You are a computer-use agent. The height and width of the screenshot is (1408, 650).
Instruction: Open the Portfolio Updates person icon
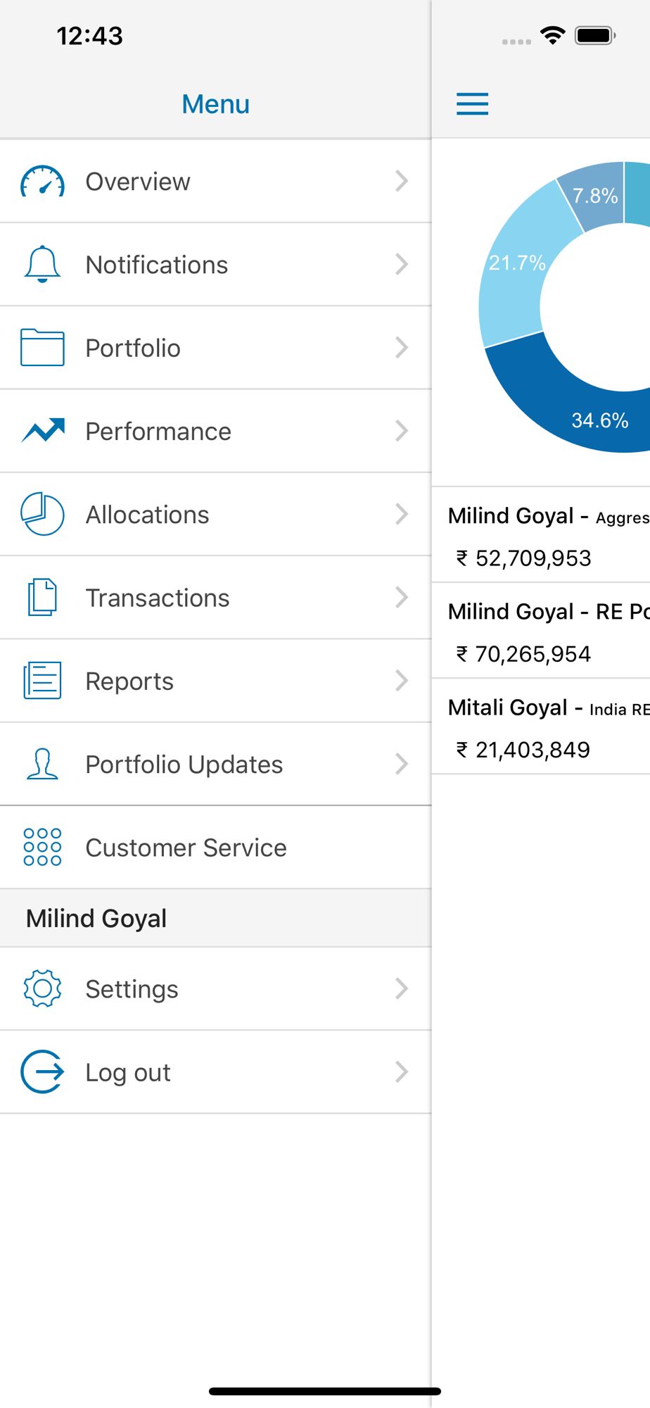click(x=42, y=764)
